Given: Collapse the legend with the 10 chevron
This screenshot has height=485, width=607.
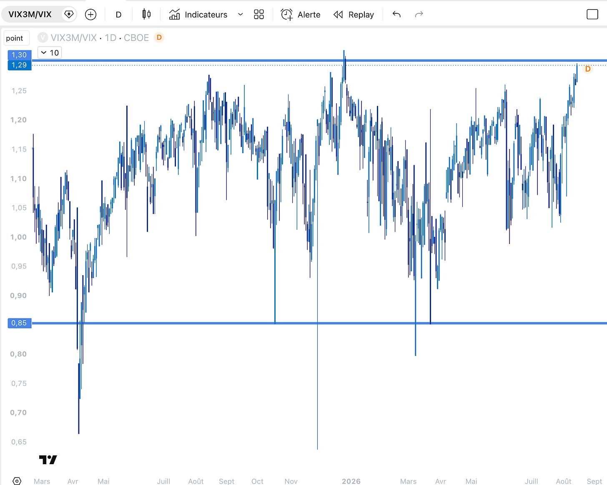Looking at the screenshot, I should coord(50,53).
